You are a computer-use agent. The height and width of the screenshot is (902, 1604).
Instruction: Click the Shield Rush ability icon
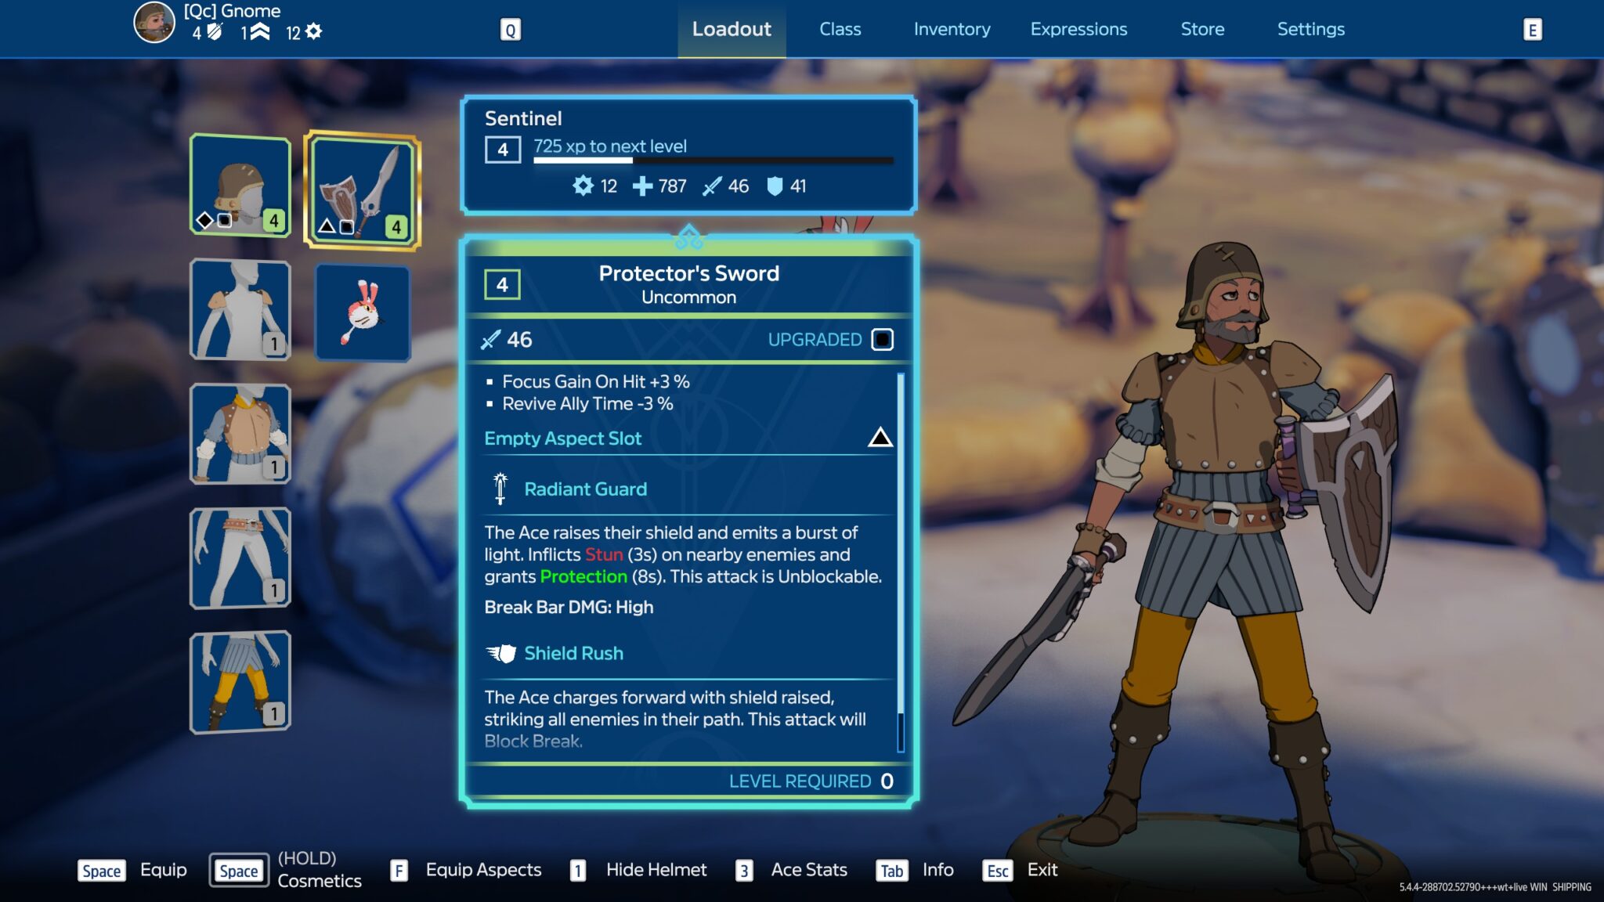tap(500, 653)
